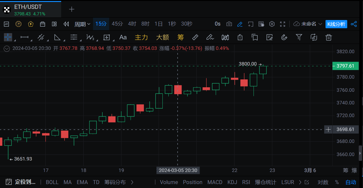Click the trash icon to delete drawings
The image size is (363, 188).
point(328,37)
